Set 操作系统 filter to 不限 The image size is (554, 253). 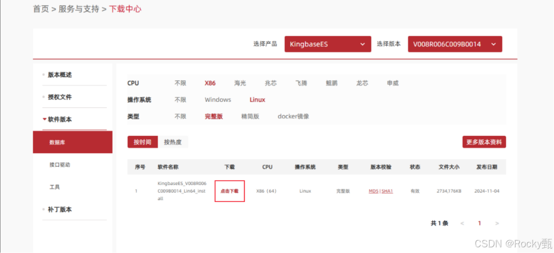pyautogui.click(x=180, y=100)
